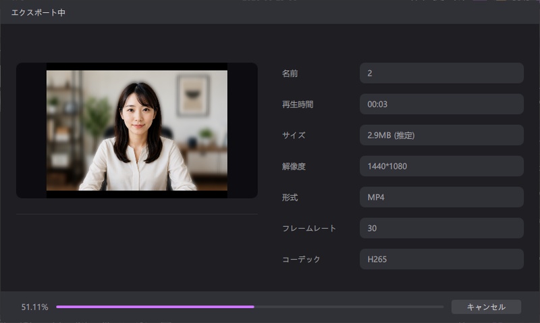540x323 pixels.
Task: Click the purple export progress bar
Action: [250, 307]
